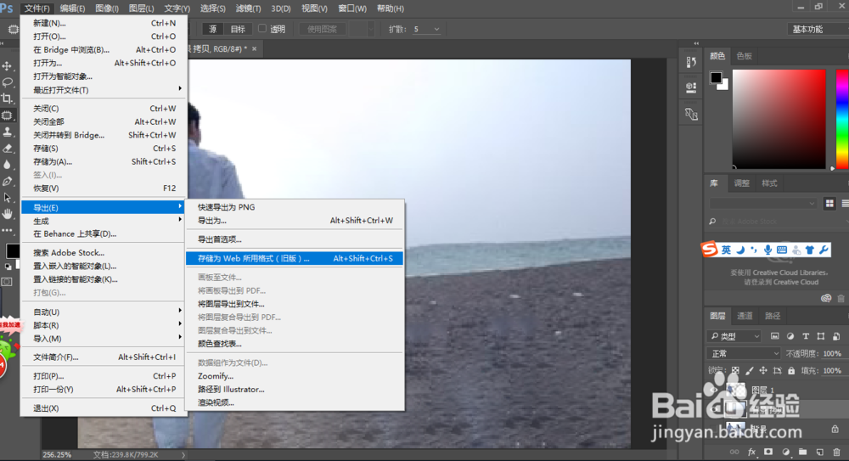Choose 存储为 in File menu
This screenshot has height=461, width=849.
tap(104, 161)
